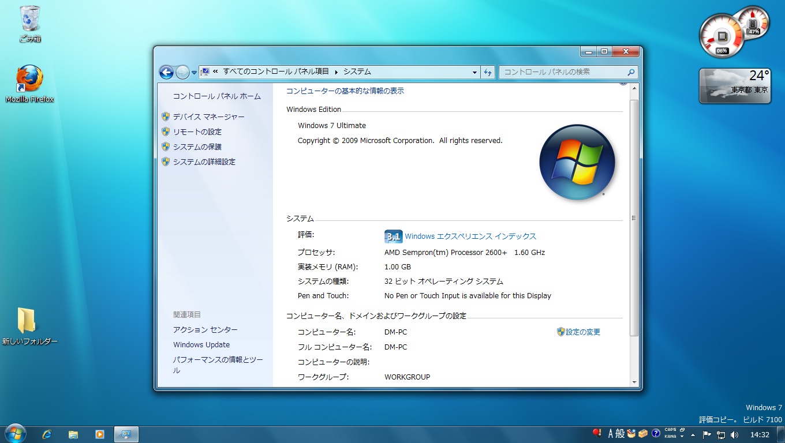Click the blue IME help question mark
Viewport: 785px width, 443px height.
pos(656,433)
